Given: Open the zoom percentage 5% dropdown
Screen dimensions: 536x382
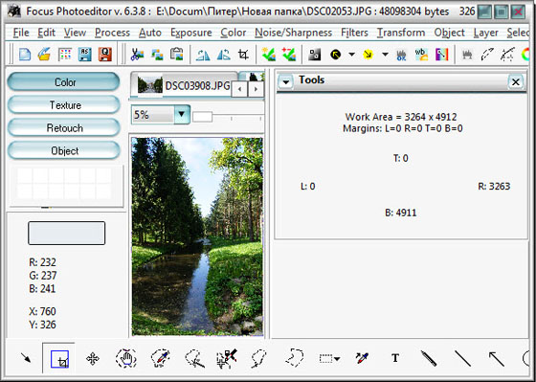Looking at the screenshot, I should click(x=182, y=115).
